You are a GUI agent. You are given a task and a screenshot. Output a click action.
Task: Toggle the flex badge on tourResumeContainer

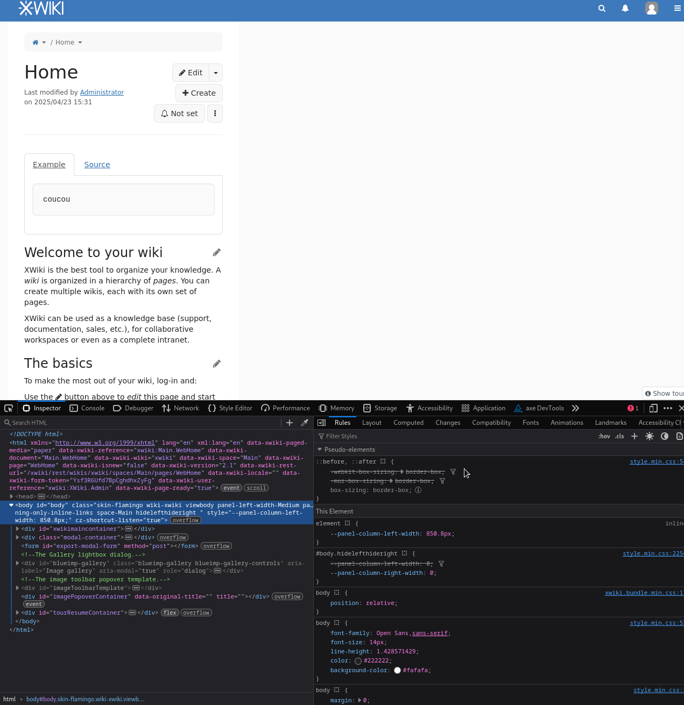170,613
